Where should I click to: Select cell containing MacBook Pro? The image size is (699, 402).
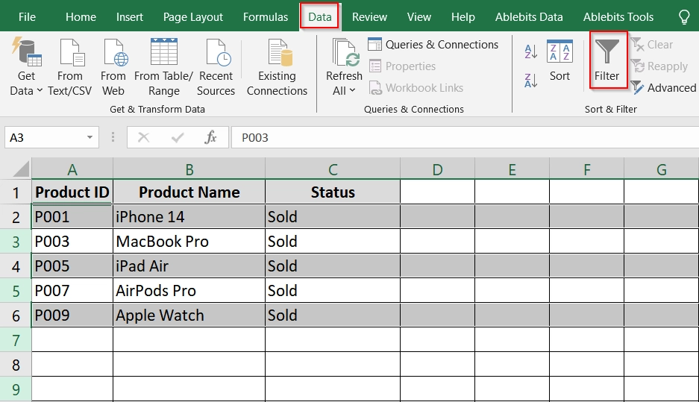pos(189,241)
